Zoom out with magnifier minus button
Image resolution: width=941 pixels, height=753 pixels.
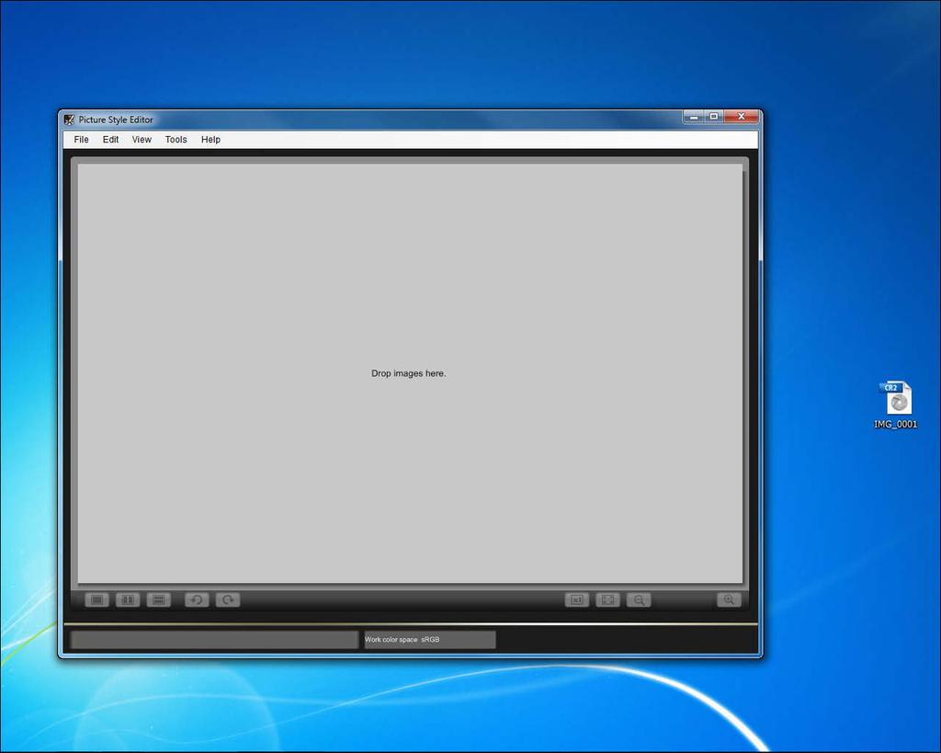point(640,599)
